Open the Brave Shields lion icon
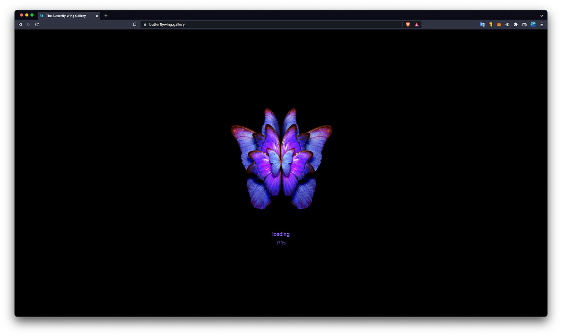The height and width of the screenshot is (336, 562). click(408, 24)
